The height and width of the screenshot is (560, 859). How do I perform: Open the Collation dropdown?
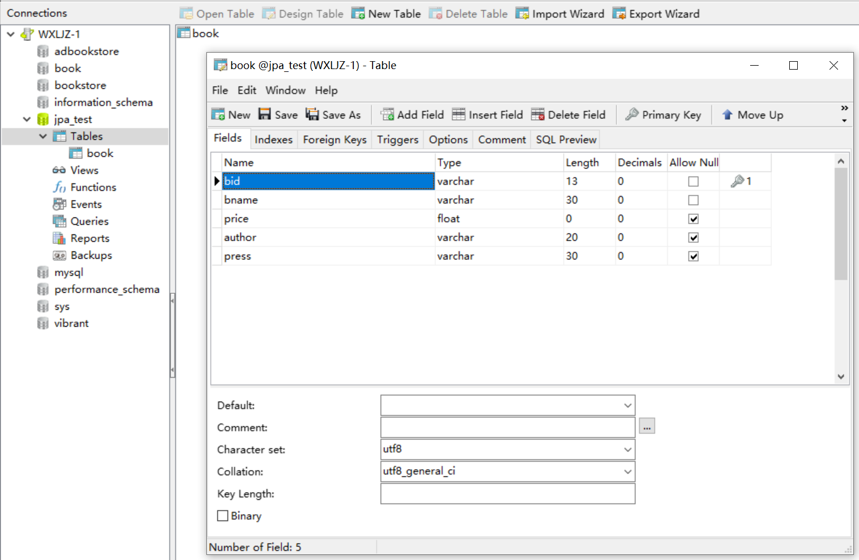coord(628,472)
